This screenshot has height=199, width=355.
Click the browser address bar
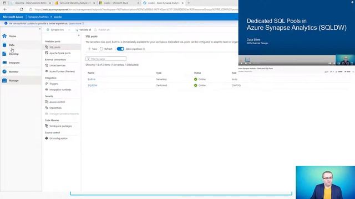tap(136, 9)
